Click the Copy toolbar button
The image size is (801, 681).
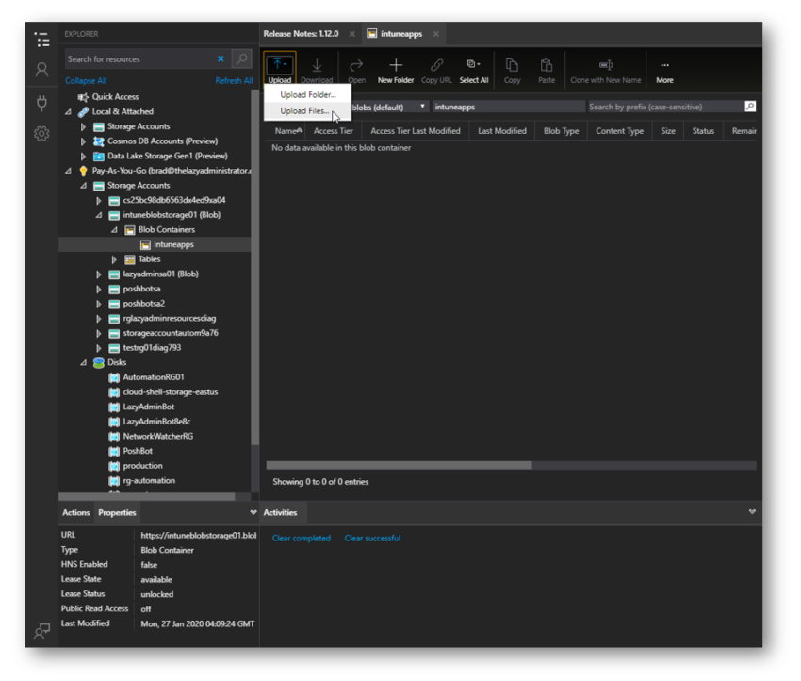pyautogui.click(x=512, y=70)
